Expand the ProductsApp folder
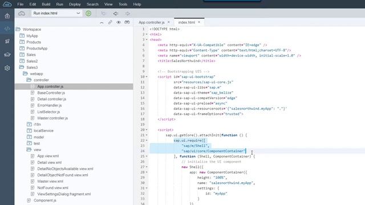This screenshot has height=205, width=365. [22, 48]
